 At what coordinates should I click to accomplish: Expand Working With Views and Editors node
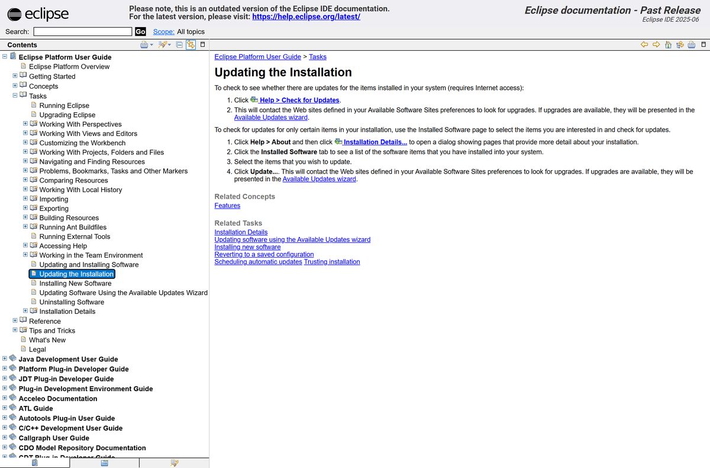(x=25, y=134)
